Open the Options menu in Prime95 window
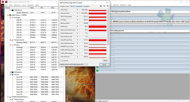Viewport: 190px width, 102px height. [x=116, y=5]
